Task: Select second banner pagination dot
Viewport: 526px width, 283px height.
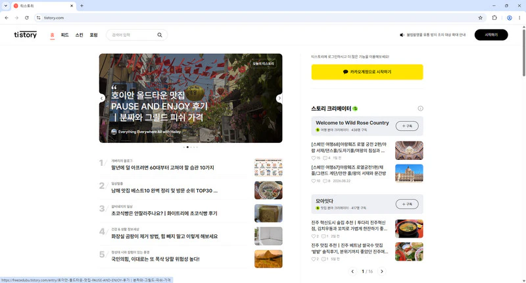Action: click(x=187, y=147)
